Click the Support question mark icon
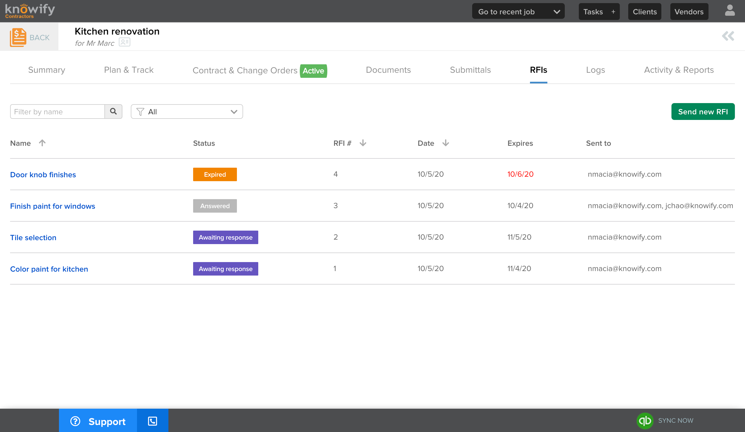The height and width of the screenshot is (432, 745). (75, 421)
